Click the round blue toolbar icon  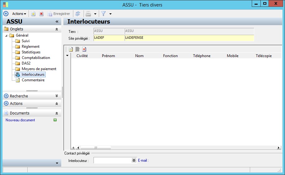[x=6, y=14]
